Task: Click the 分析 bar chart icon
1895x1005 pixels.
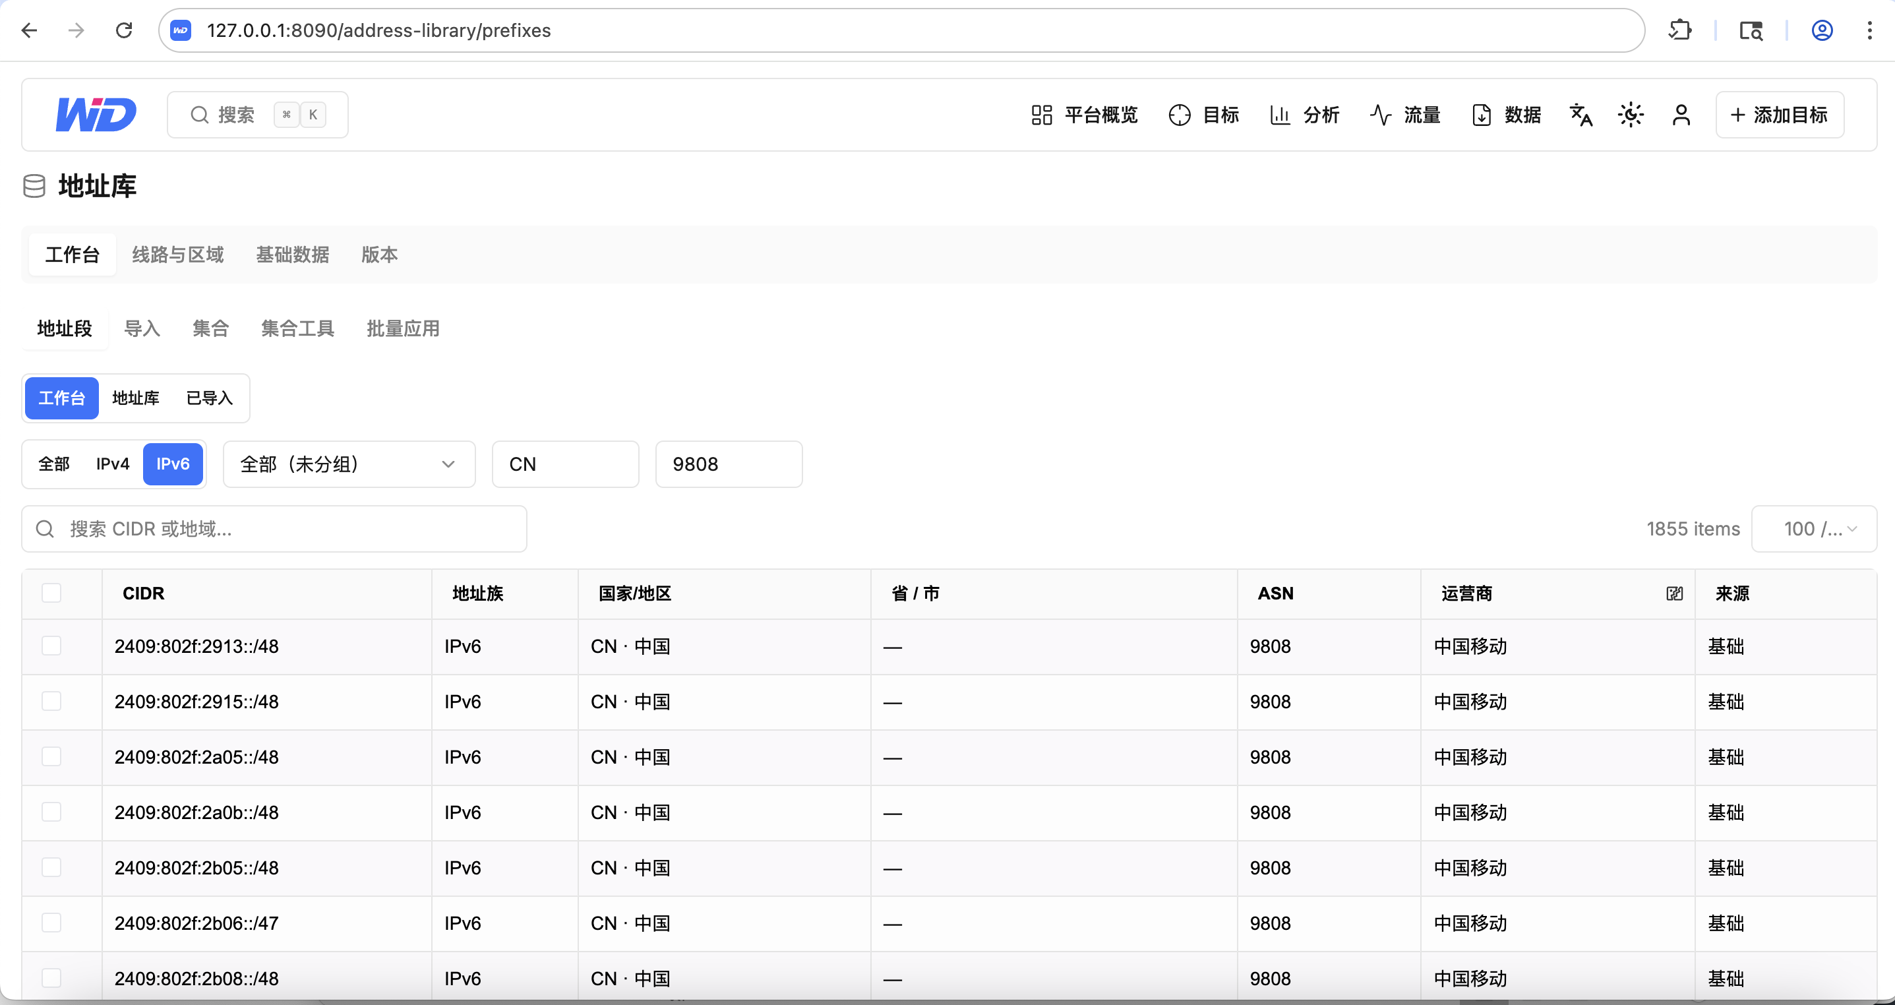Action: (x=1280, y=115)
